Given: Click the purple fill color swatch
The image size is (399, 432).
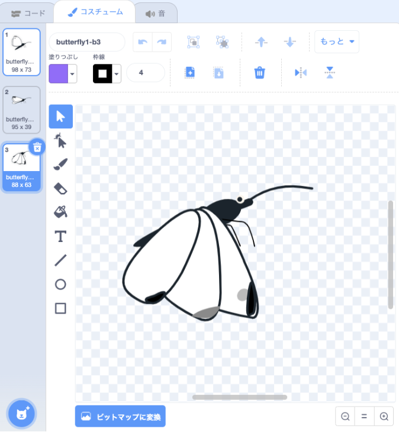Looking at the screenshot, I should 58,74.
